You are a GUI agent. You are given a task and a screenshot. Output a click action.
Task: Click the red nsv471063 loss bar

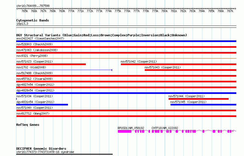pyautogui.click(x=126, y=53)
